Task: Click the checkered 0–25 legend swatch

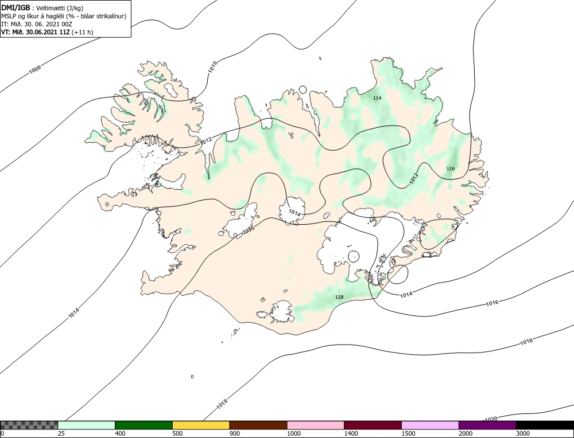Action: pyautogui.click(x=29, y=425)
